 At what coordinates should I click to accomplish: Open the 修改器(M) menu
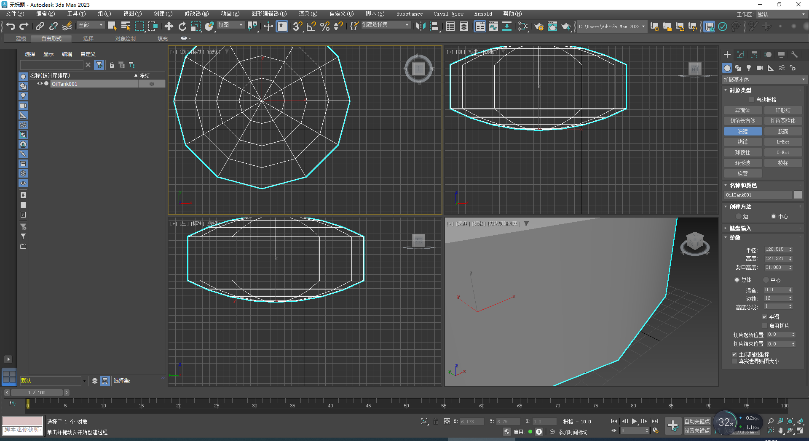[x=196, y=14]
